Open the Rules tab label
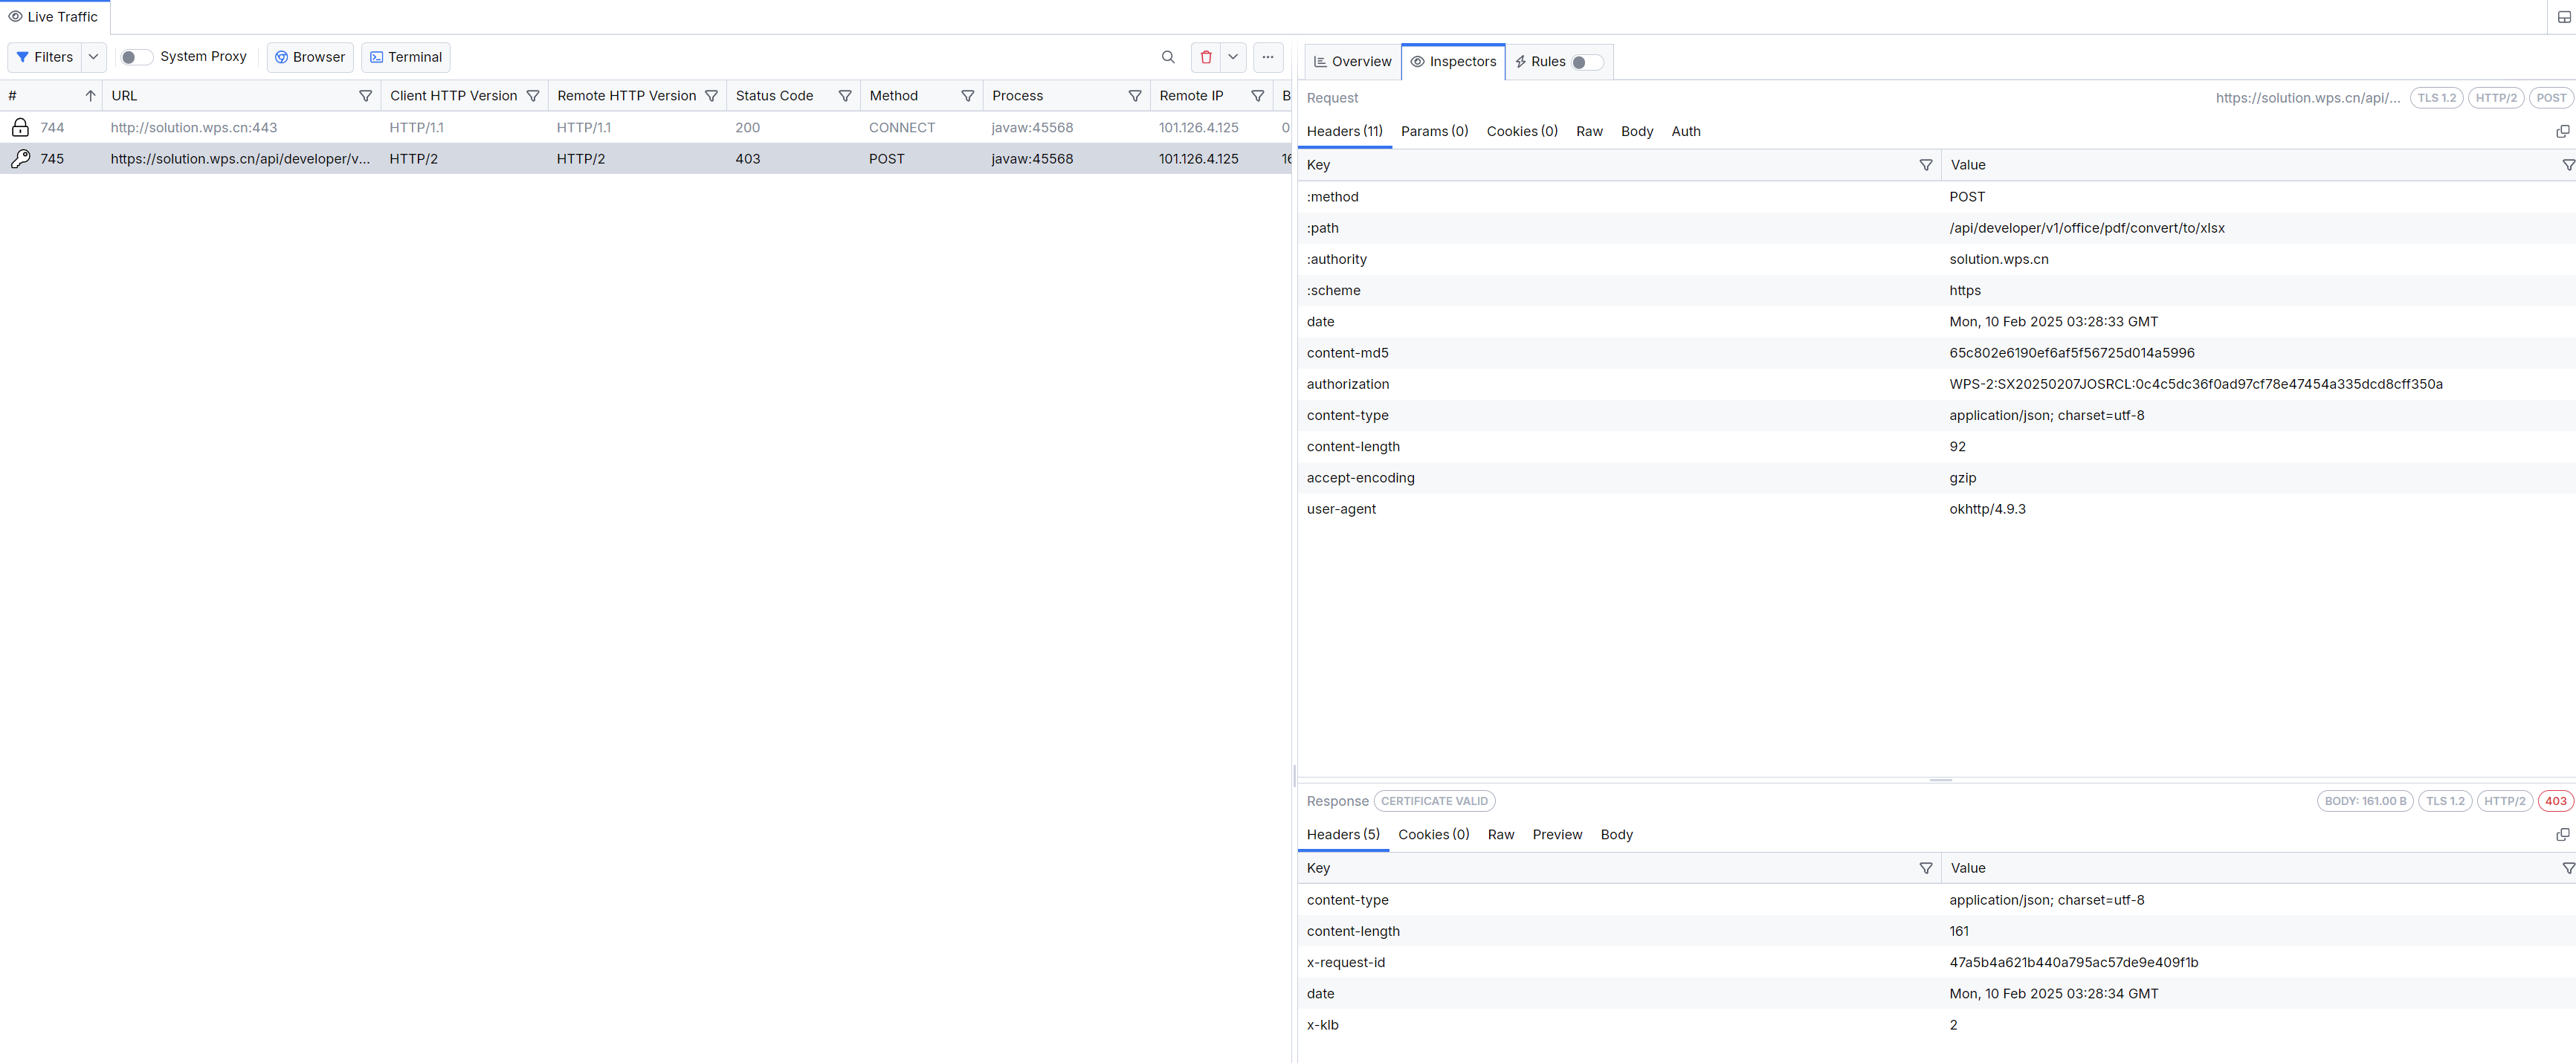2576x1063 pixels. click(1548, 62)
